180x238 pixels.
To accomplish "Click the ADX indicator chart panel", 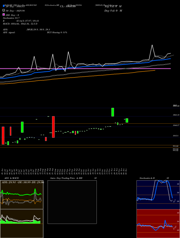I will click(x=22, y=195).
